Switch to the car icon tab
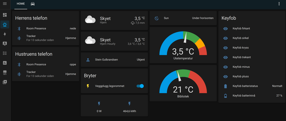 33,4
